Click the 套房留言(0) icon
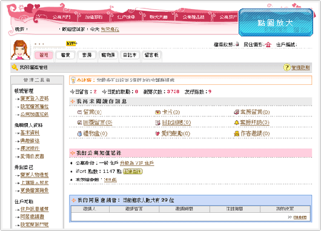321x231 pixels. [236, 112]
